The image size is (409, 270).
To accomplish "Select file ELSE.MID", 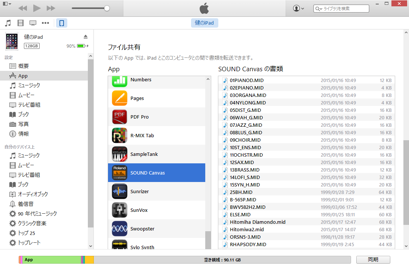I will (307, 214).
